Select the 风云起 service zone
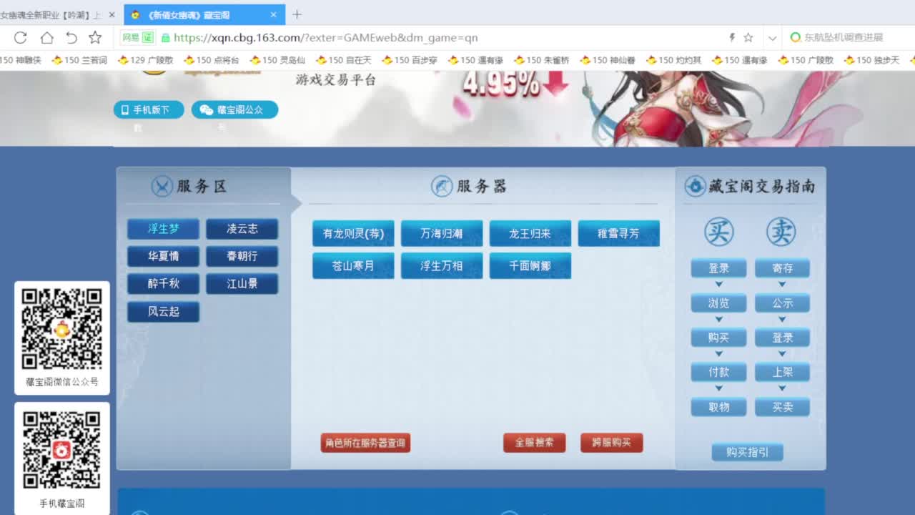 [164, 311]
